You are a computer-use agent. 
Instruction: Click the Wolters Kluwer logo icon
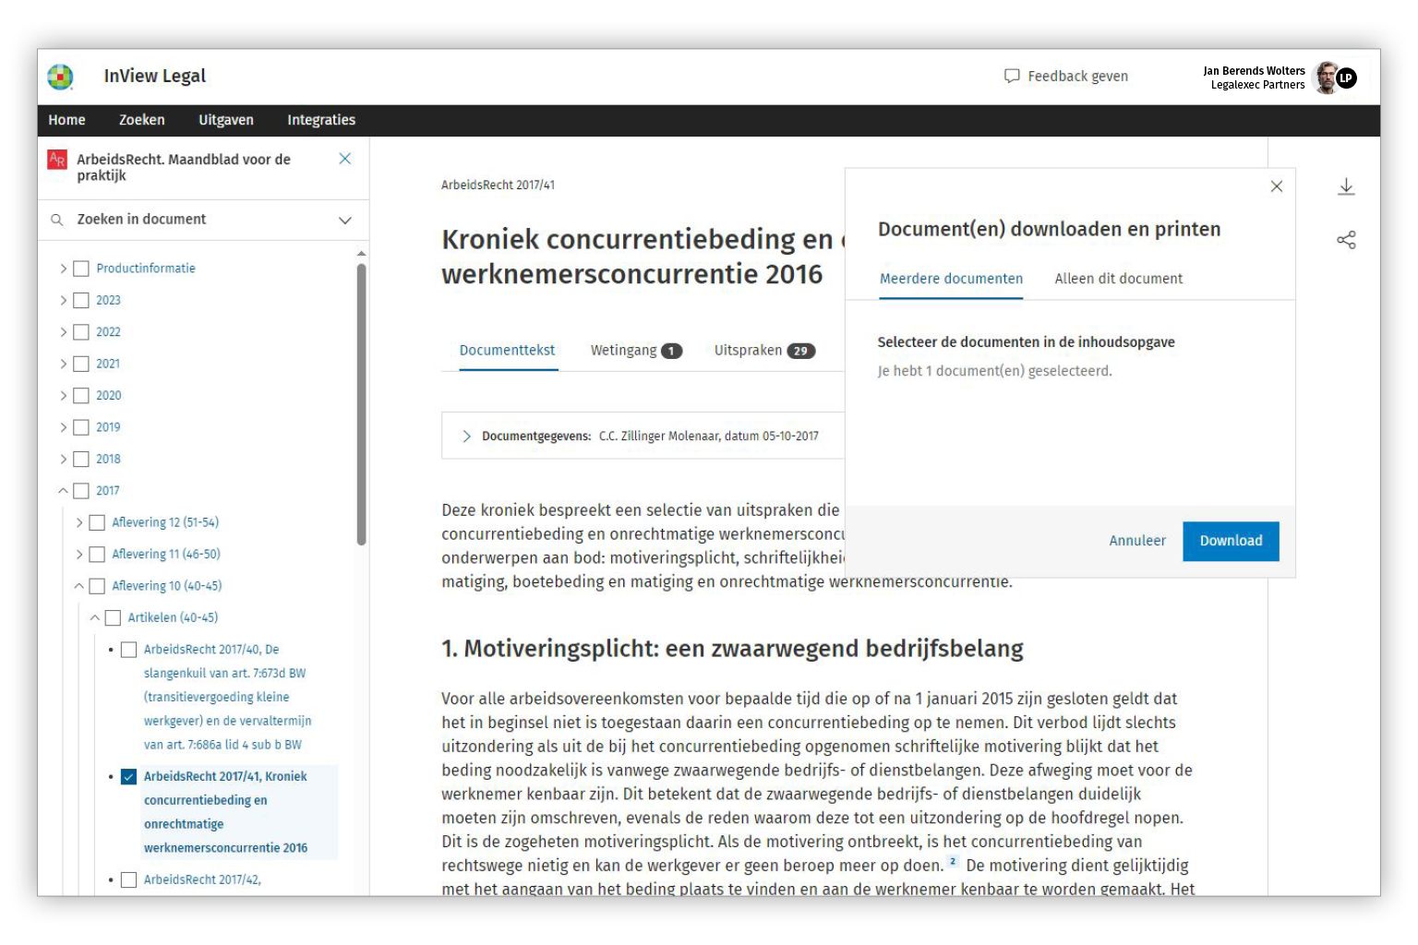pos(61,77)
